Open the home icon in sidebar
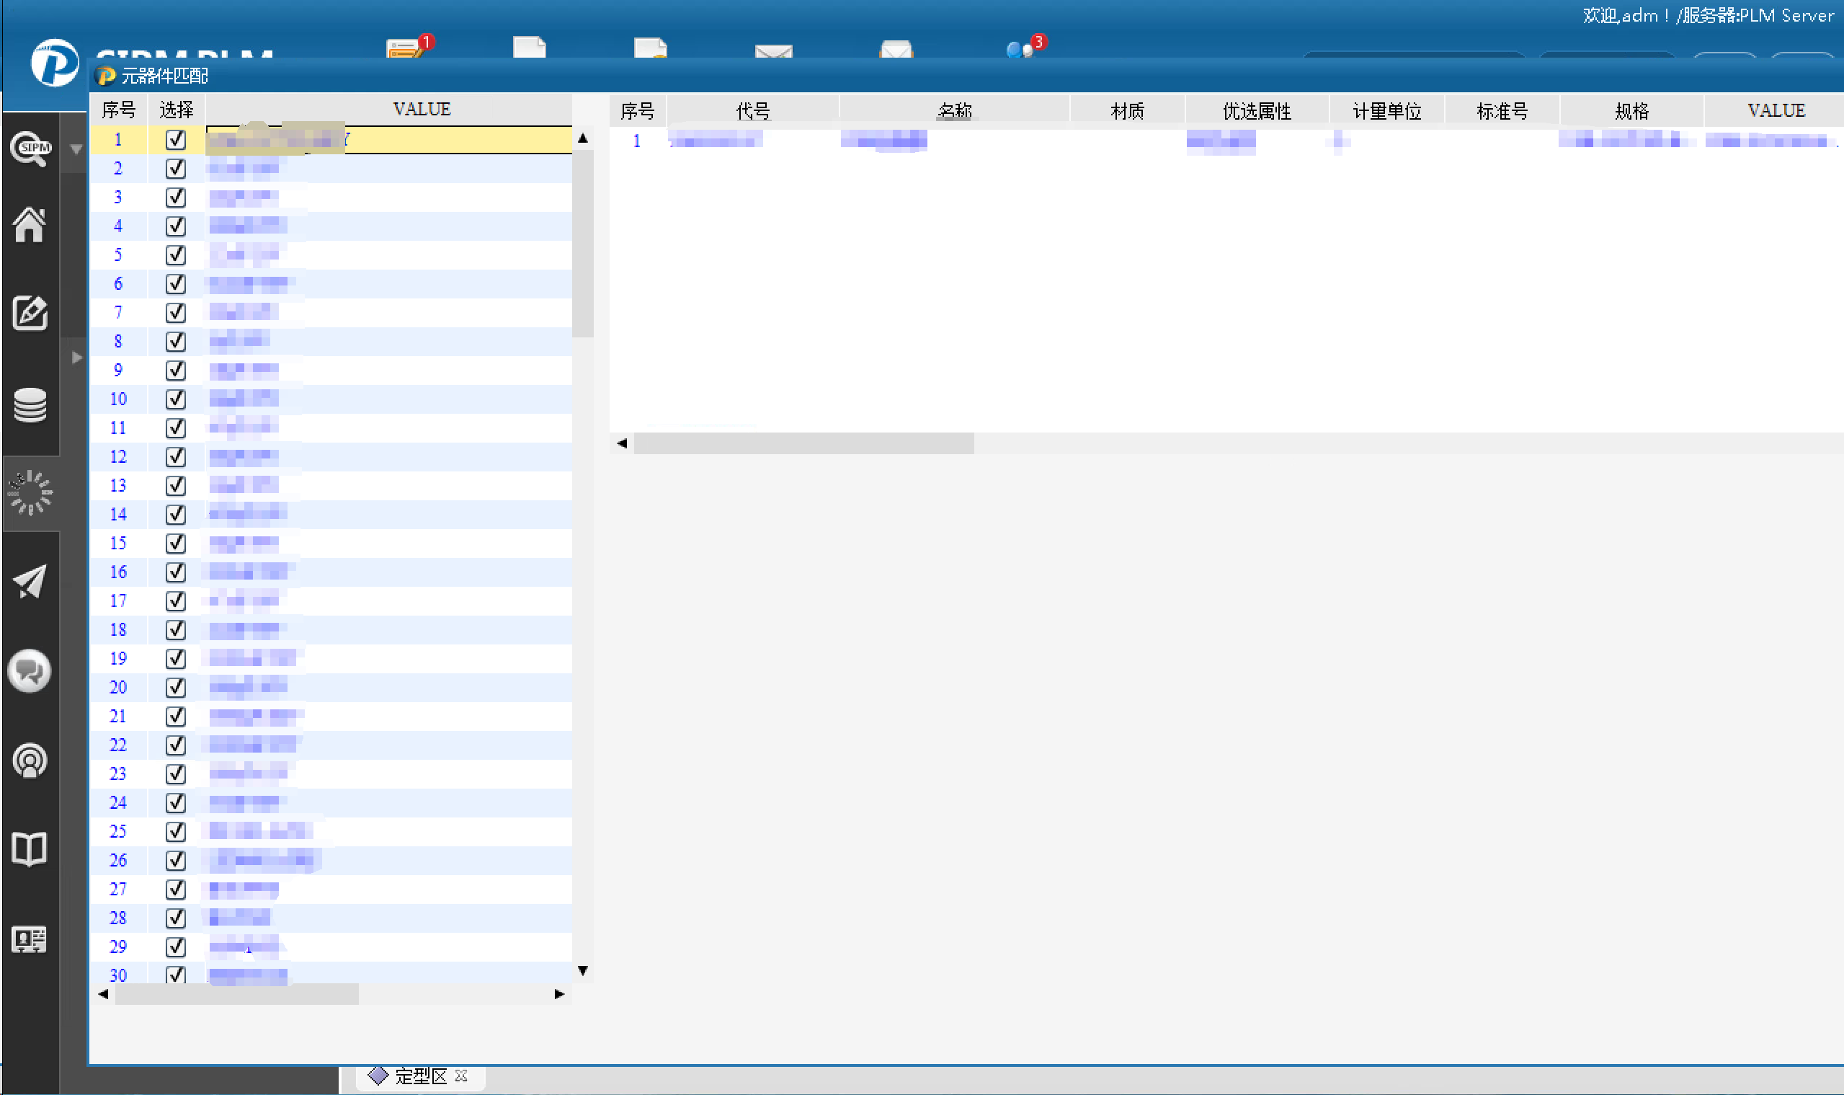 (30, 224)
